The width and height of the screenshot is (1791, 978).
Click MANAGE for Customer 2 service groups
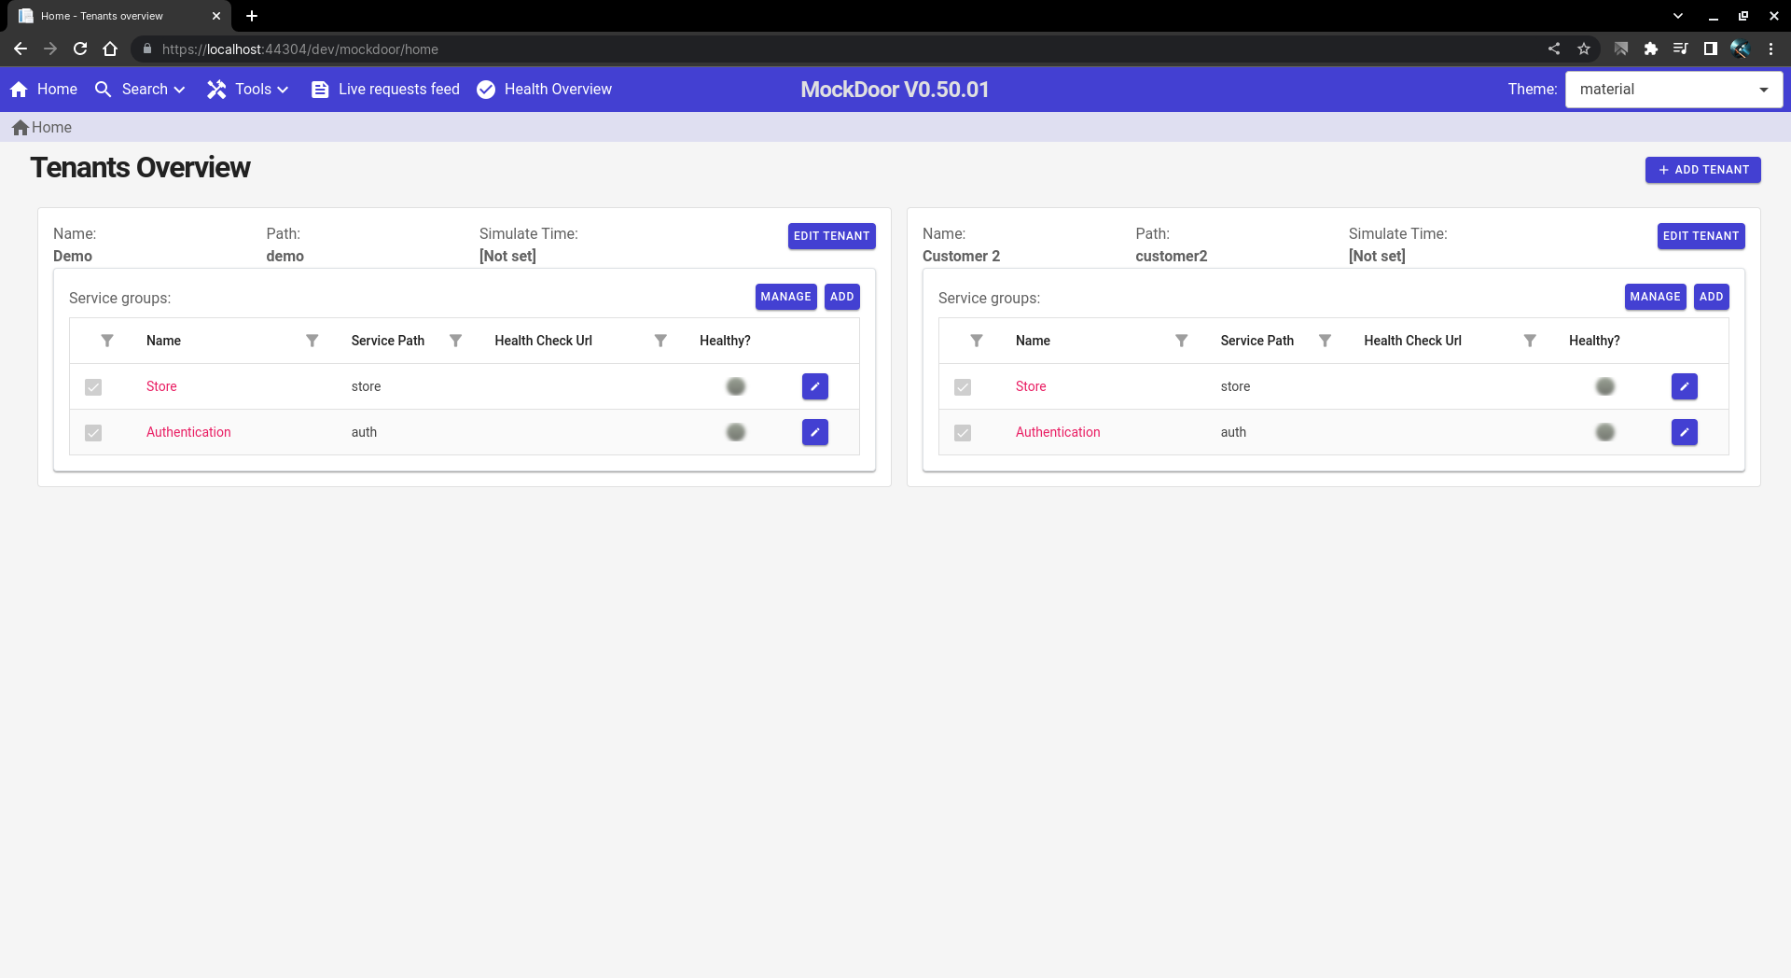click(1656, 297)
